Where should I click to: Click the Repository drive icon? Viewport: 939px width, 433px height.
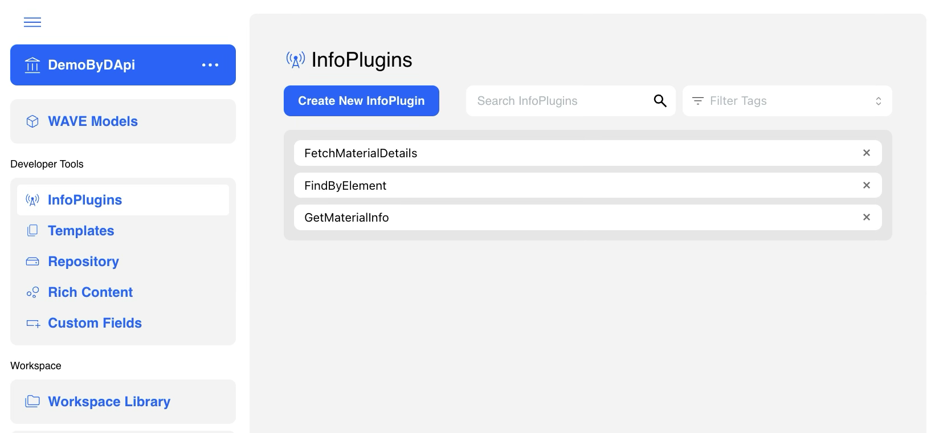(32, 262)
